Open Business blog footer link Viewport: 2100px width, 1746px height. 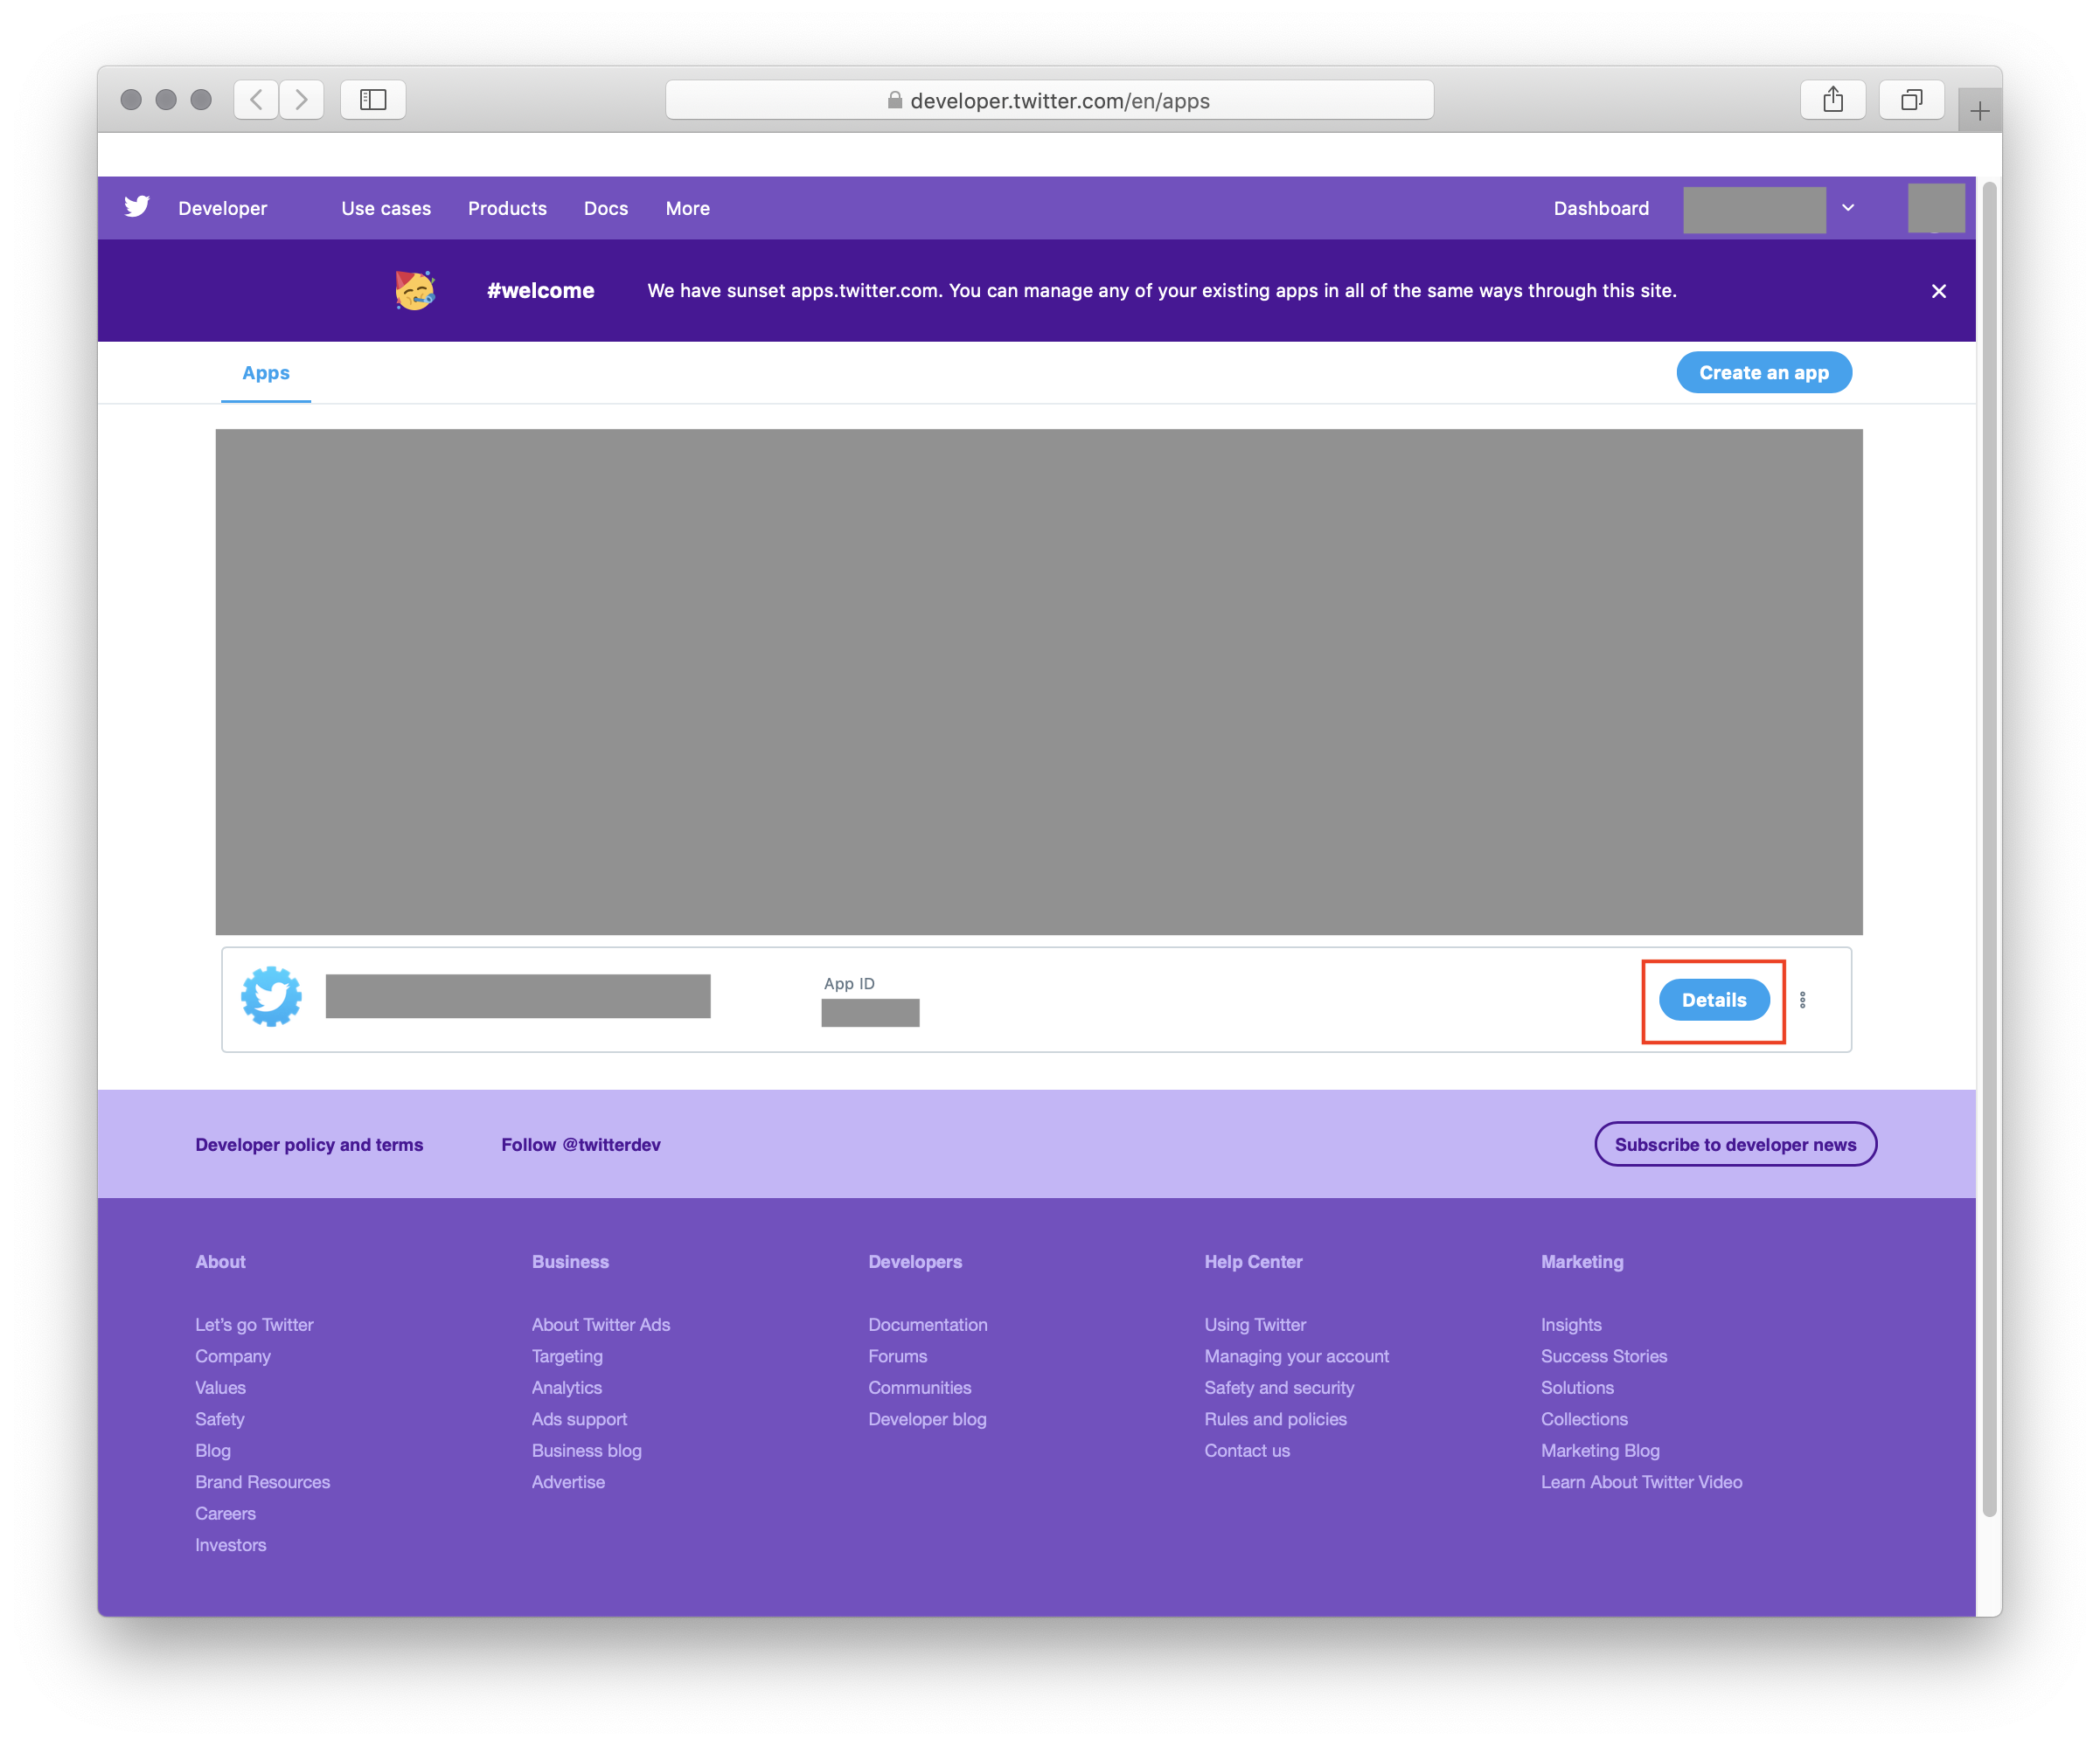pos(586,1450)
